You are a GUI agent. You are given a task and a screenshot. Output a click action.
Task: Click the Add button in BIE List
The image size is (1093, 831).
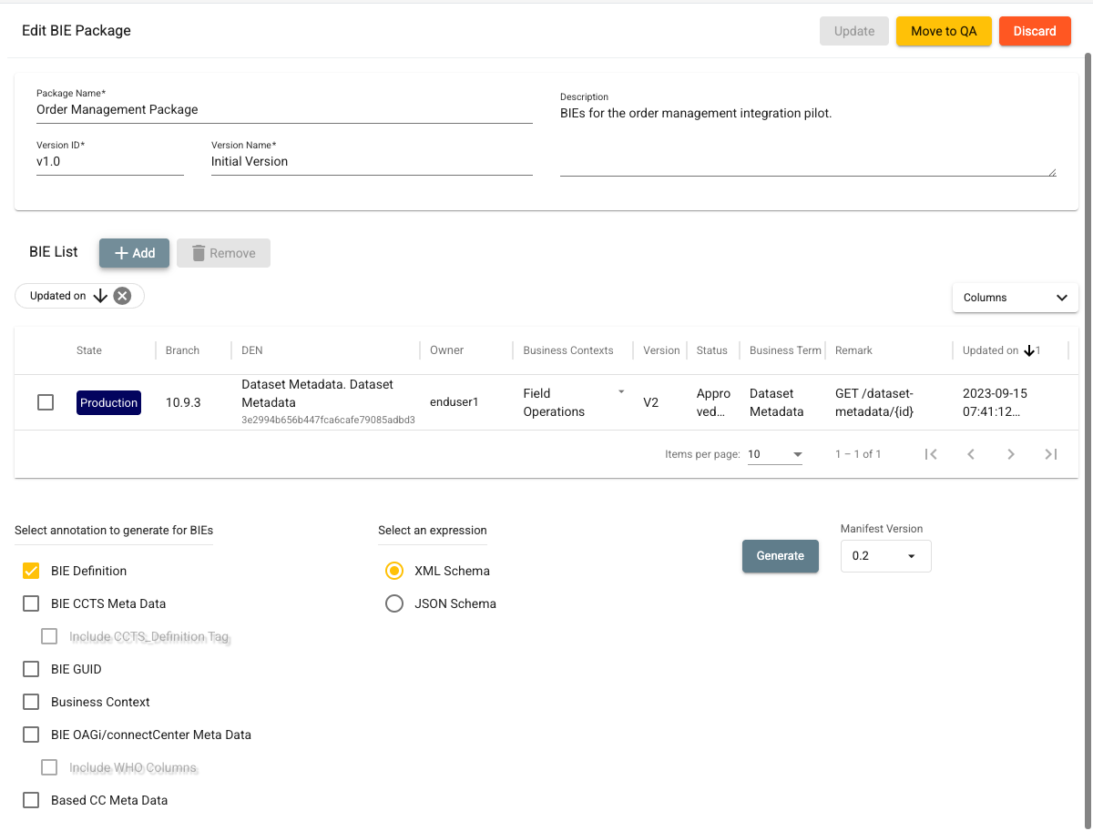pyautogui.click(x=134, y=253)
